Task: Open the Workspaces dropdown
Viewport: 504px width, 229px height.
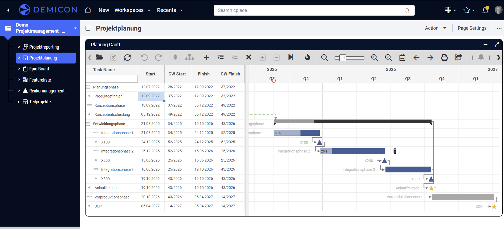Action: (x=132, y=10)
